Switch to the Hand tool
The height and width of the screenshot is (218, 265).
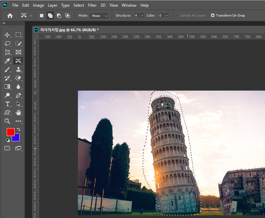(x=18, y=112)
